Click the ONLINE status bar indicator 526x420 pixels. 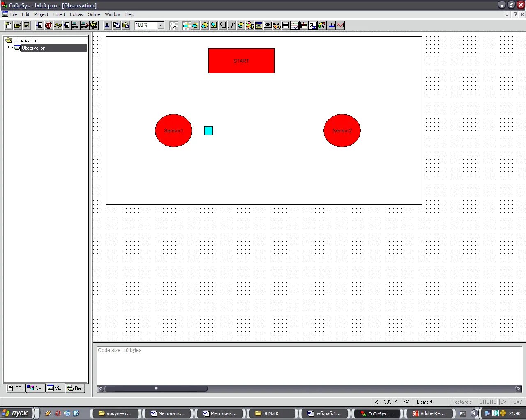(x=488, y=402)
